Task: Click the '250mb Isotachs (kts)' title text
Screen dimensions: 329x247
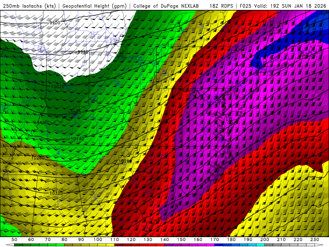Action: [x=30, y=6]
